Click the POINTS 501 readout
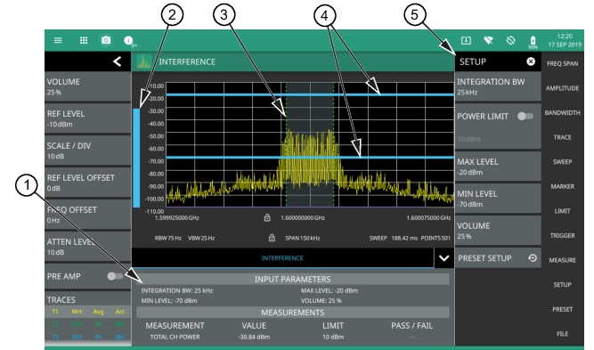This screenshot has width=594, height=350. coord(435,238)
